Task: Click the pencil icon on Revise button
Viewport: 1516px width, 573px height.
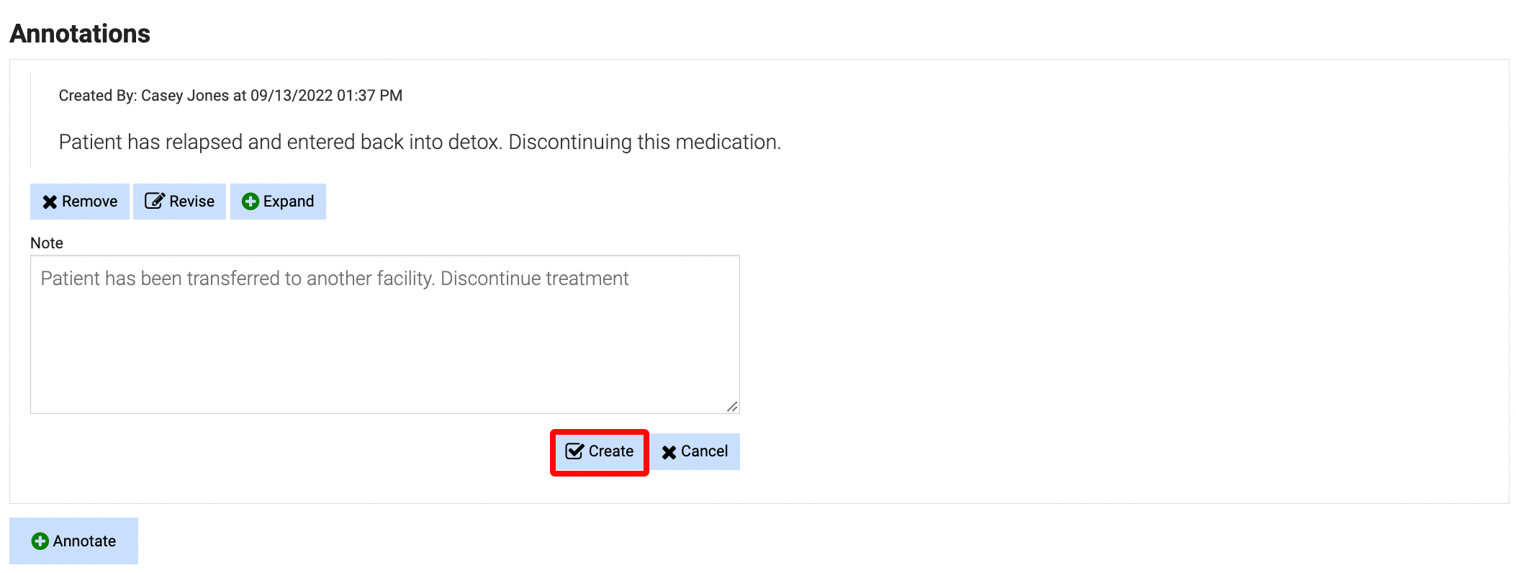Action: [155, 202]
